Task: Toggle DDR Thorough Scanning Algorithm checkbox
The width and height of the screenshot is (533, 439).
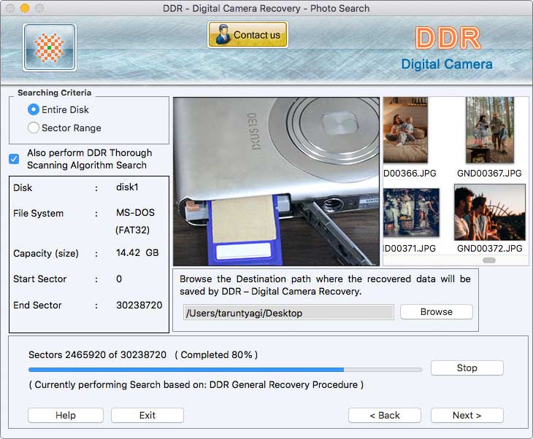Action: coord(15,159)
